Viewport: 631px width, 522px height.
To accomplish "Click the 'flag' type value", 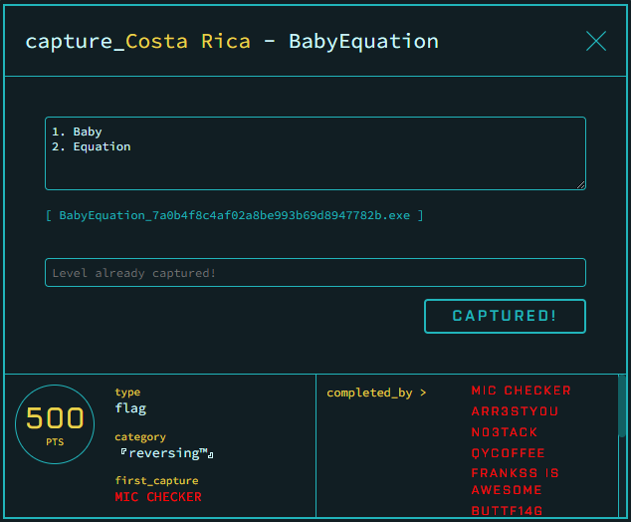I will tap(130, 408).
